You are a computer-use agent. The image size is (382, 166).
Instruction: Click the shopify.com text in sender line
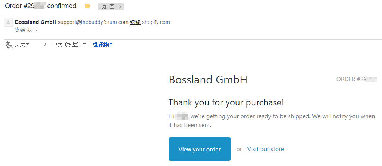pyautogui.click(x=156, y=22)
